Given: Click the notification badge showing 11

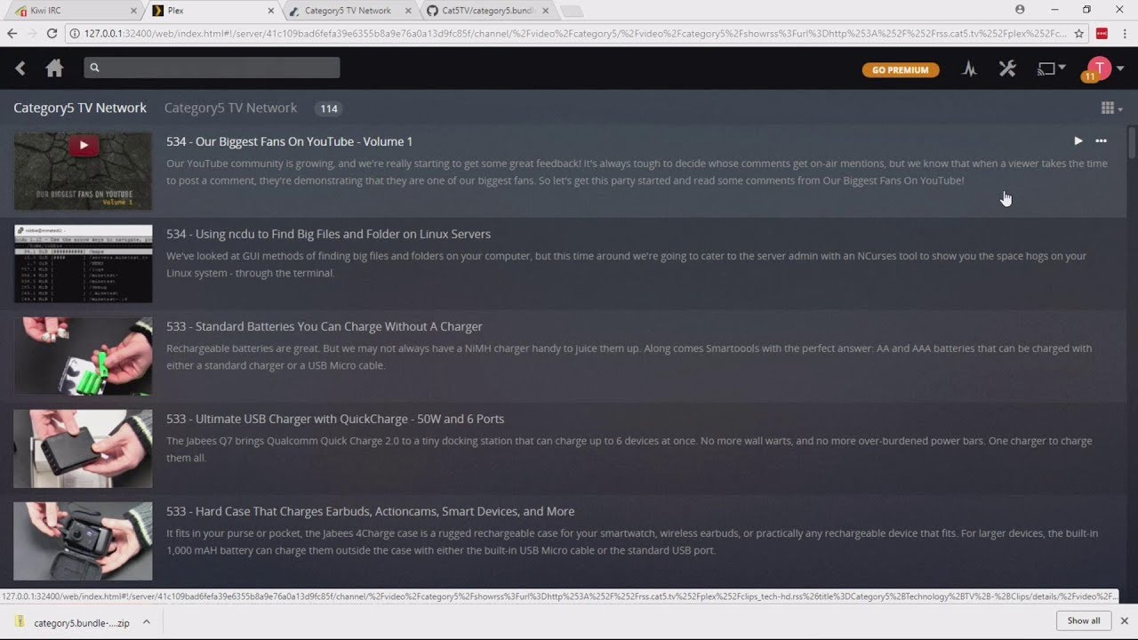Looking at the screenshot, I should click(1089, 77).
